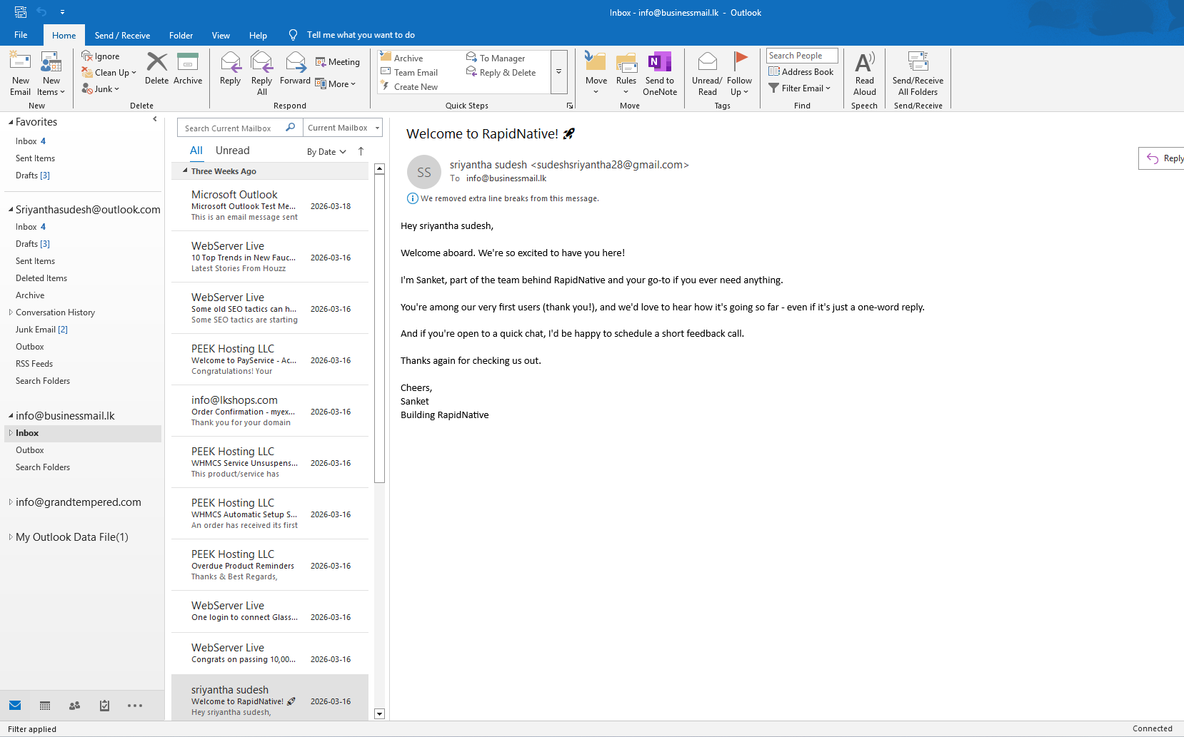Viewport: 1184px width, 737px height.
Task: Open the Help tab
Action: pos(258,36)
